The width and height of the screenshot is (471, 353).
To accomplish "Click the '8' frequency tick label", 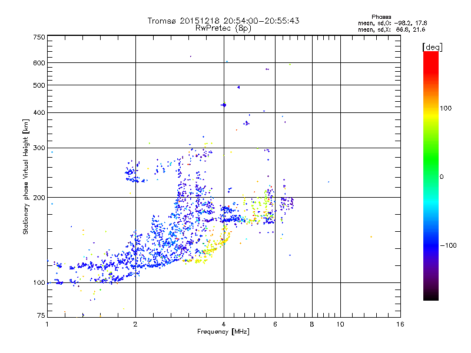I will (x=312, y=324).
